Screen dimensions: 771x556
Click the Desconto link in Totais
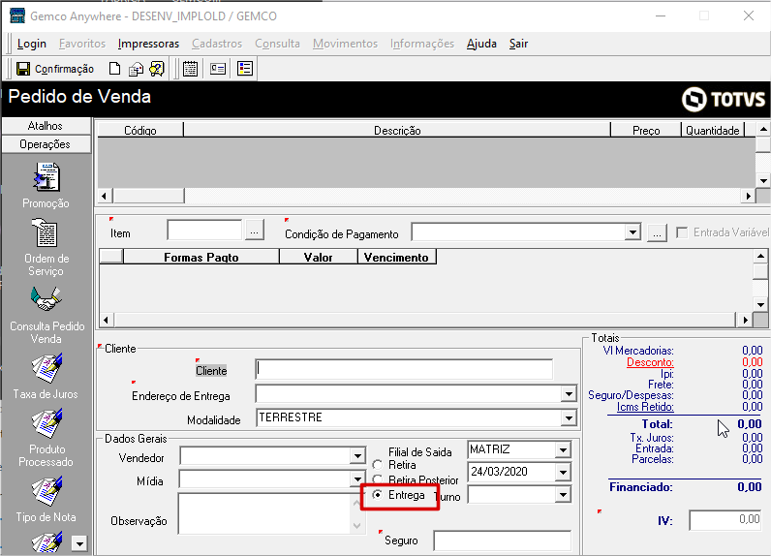(650, 362)
